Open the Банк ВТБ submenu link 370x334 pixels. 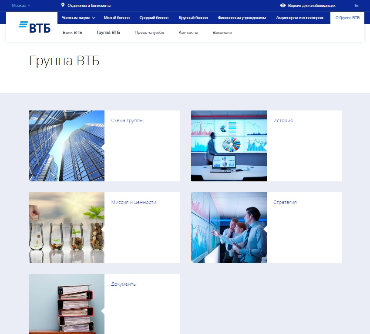[72, 33]
